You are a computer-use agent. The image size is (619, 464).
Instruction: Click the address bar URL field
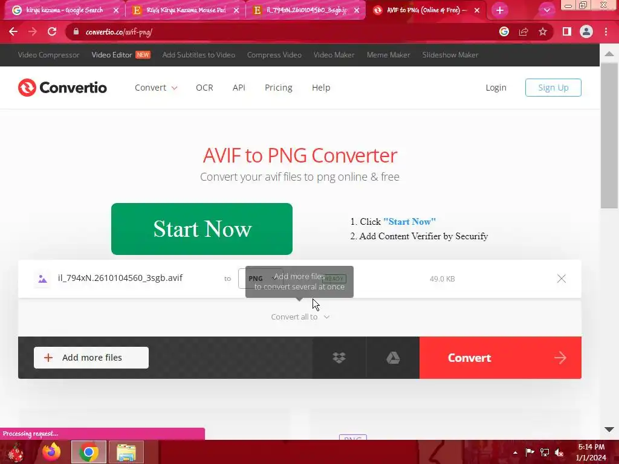pos(276,31)
